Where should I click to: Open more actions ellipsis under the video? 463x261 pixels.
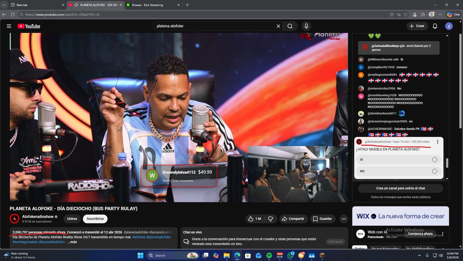(344, 219)
